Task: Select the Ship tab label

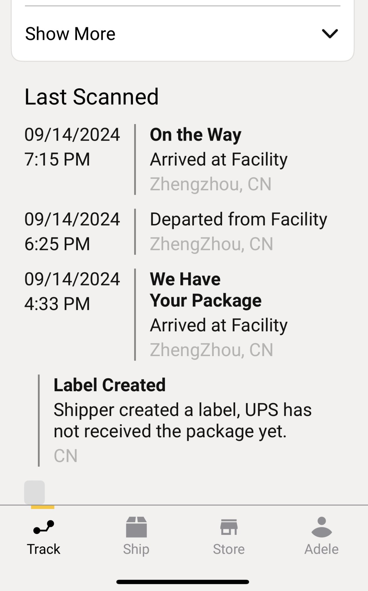Action: point(136,549)
